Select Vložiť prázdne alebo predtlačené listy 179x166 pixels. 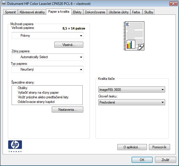pyautogui.click(x=43, y=97)
